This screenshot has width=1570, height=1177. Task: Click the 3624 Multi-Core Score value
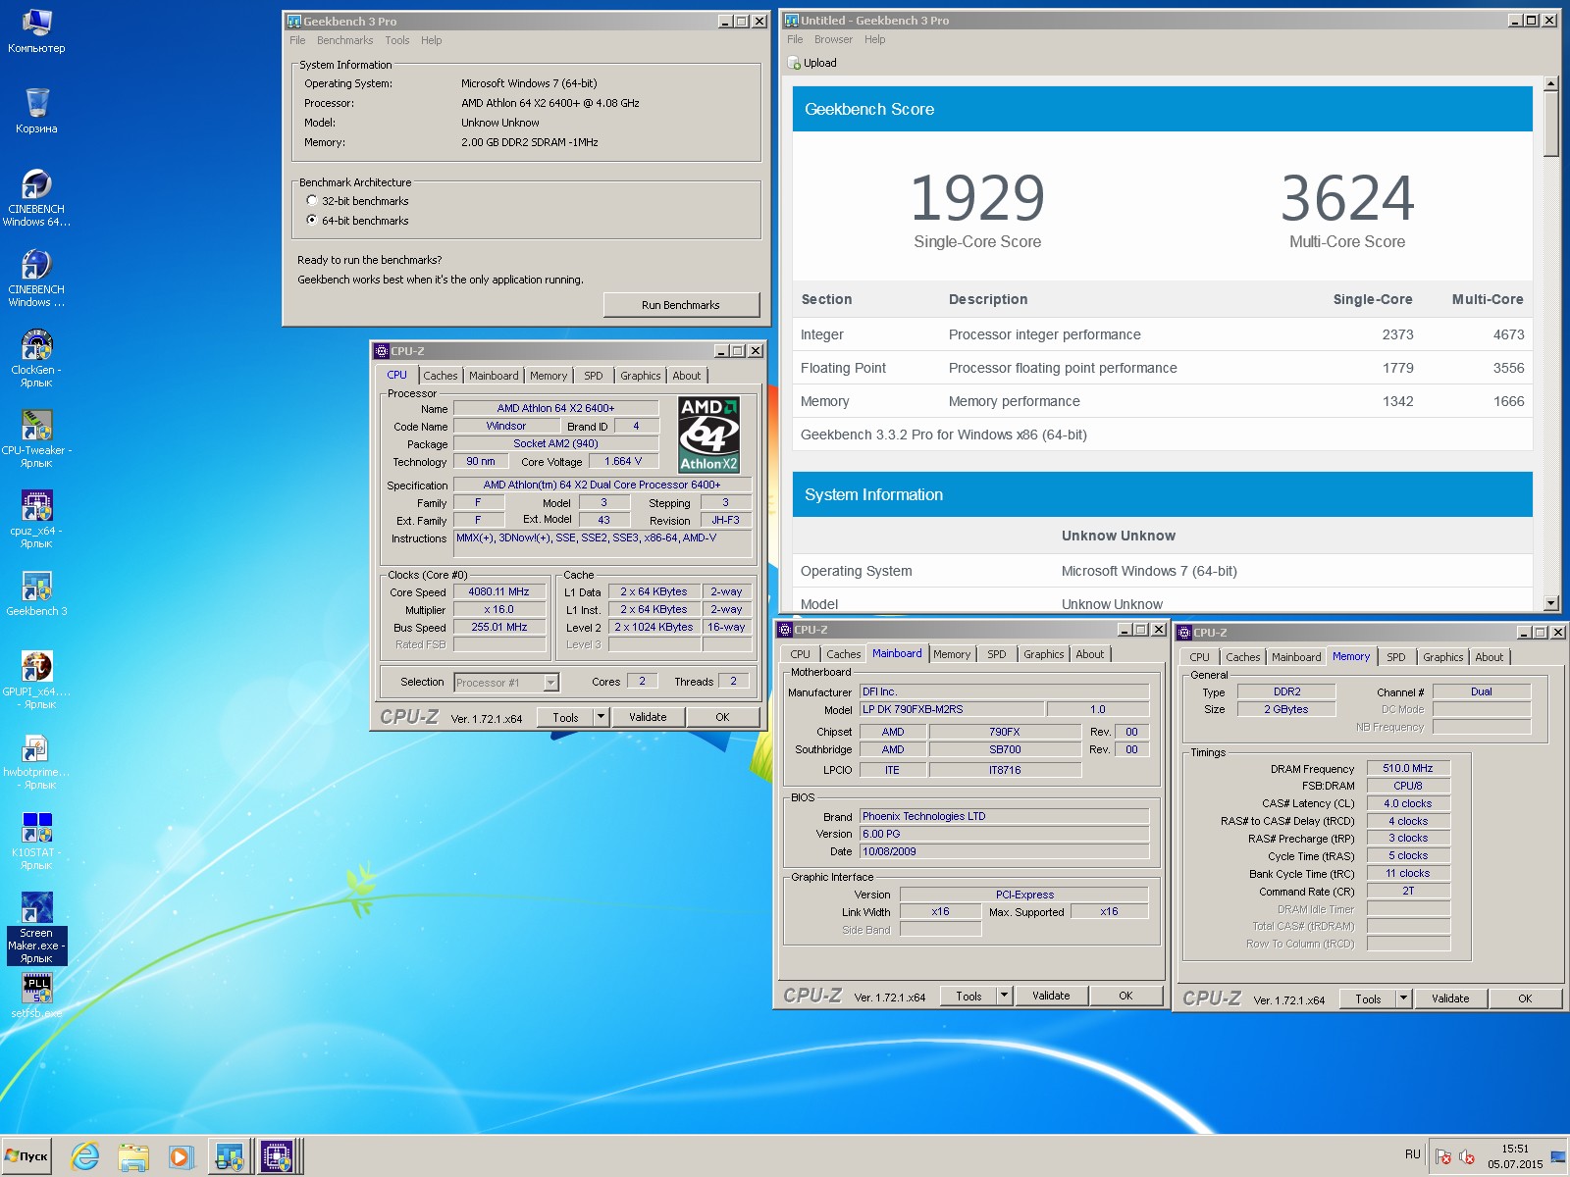[1347, 198]
